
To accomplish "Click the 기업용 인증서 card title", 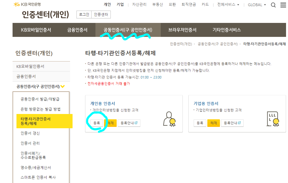I will [x=206, y=104].
